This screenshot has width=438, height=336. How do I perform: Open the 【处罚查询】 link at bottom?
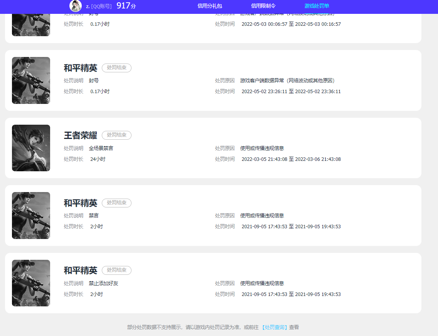tap(274, 327)
